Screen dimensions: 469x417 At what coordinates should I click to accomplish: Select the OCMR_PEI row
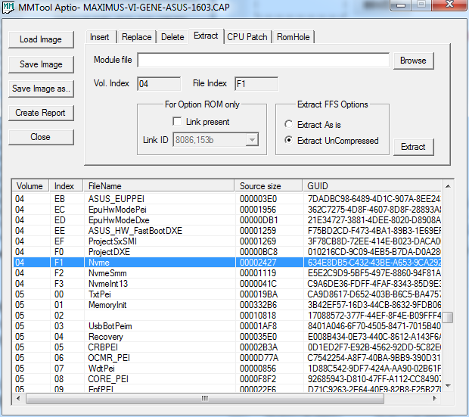[x=227, y=358]
